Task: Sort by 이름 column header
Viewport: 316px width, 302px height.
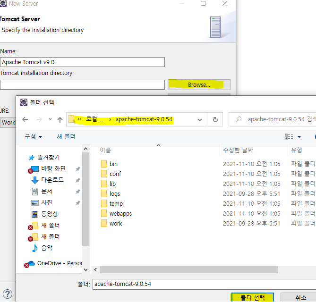Action: coord(105,150)
